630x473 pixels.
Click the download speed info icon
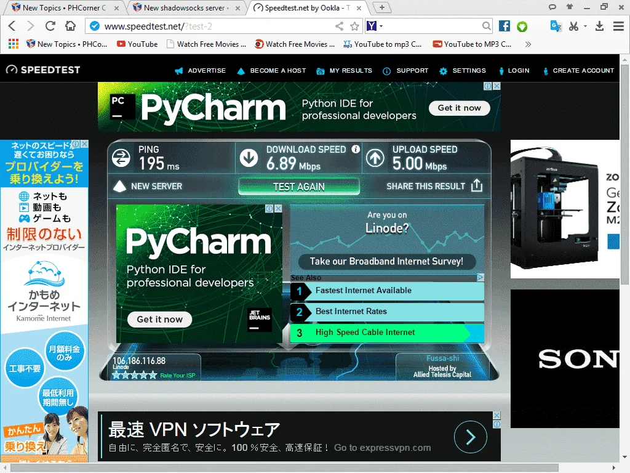(x=356, y=149)
